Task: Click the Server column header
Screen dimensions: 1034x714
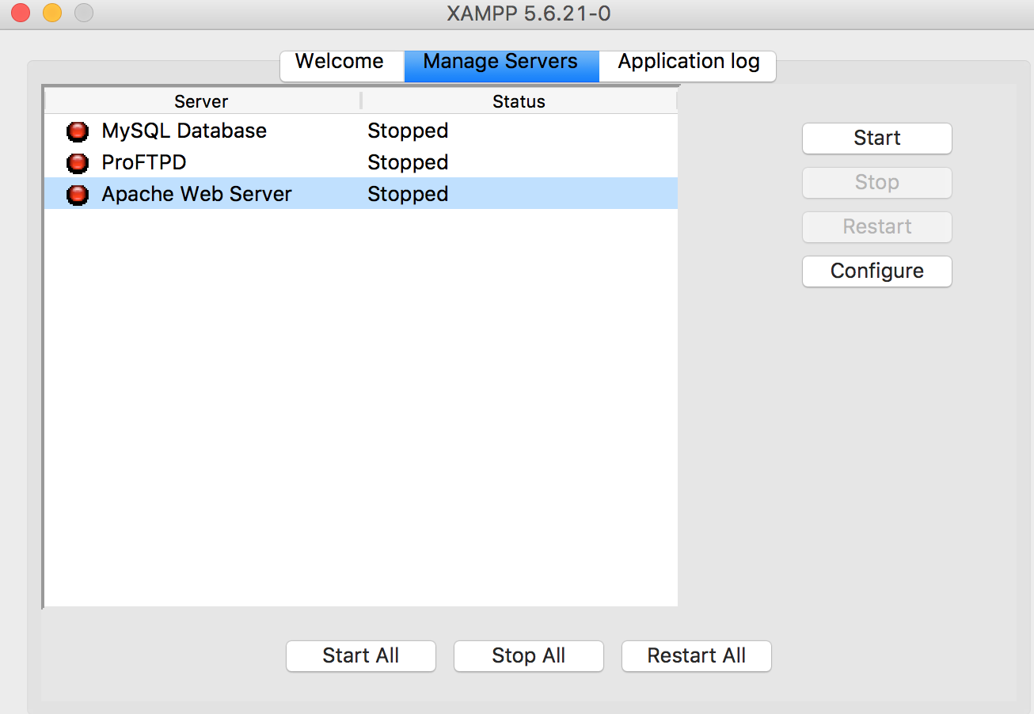Action: [202, 101]
